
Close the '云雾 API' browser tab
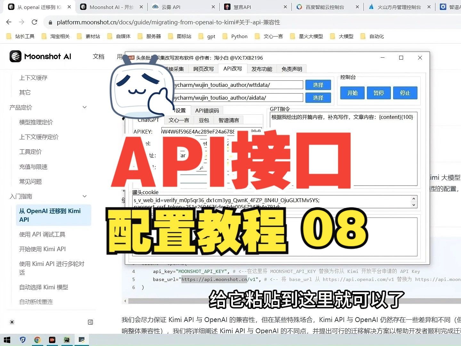coord(213,7)
